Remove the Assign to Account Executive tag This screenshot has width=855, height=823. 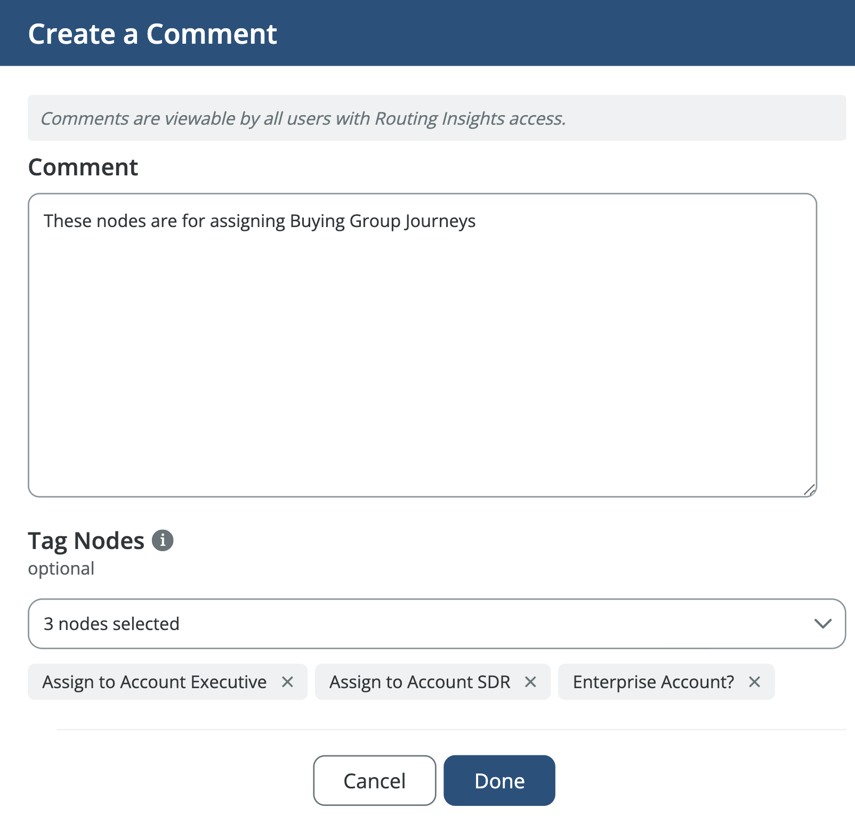click(287, 682)
